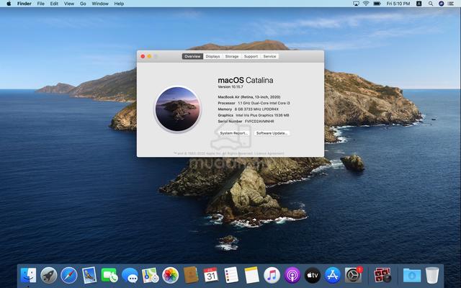461x288 pixels.
Task: Click the battery status icon
Action: point(377,4)
